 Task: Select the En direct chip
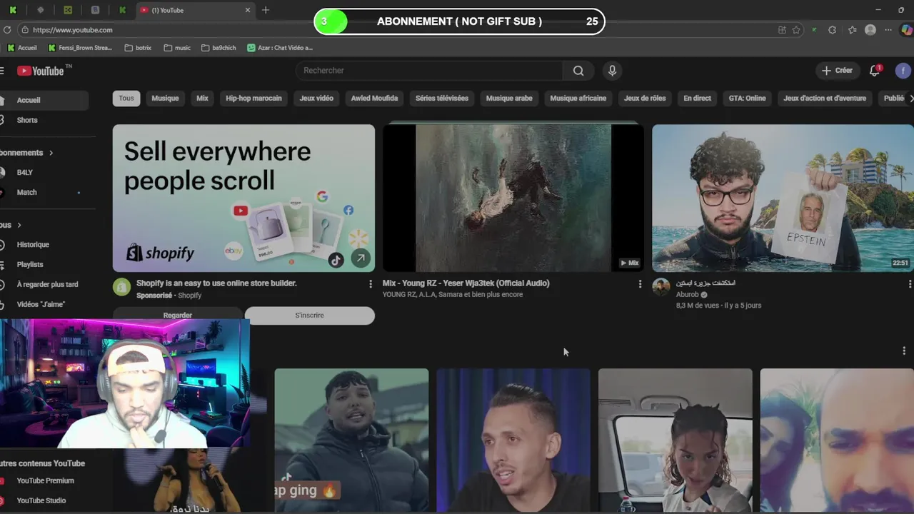click(697, 99)
